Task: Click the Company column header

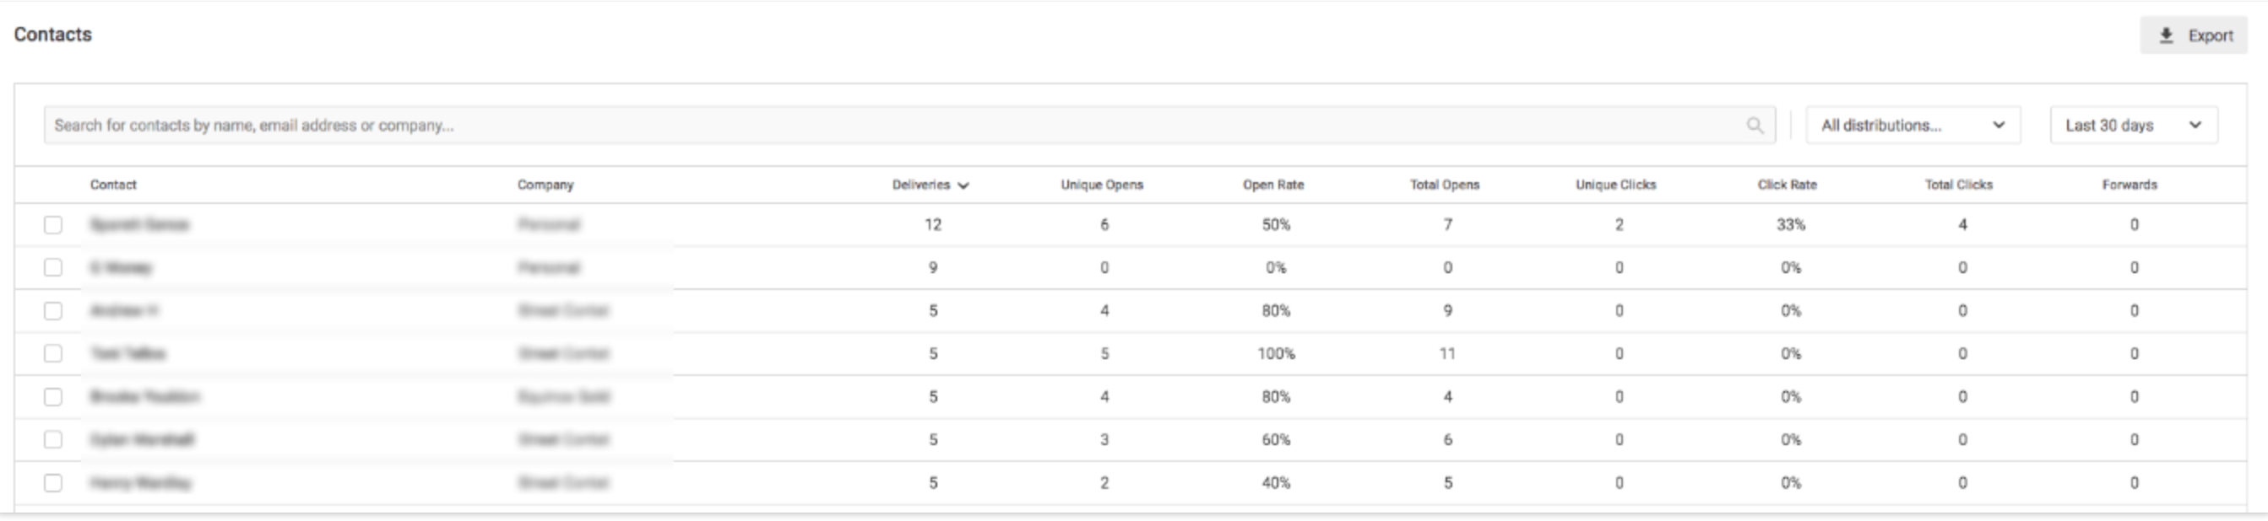Action: pyautogui.click(x=545, y=185)
